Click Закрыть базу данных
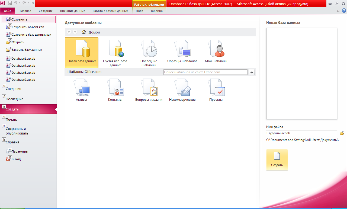 click(28, 50)
